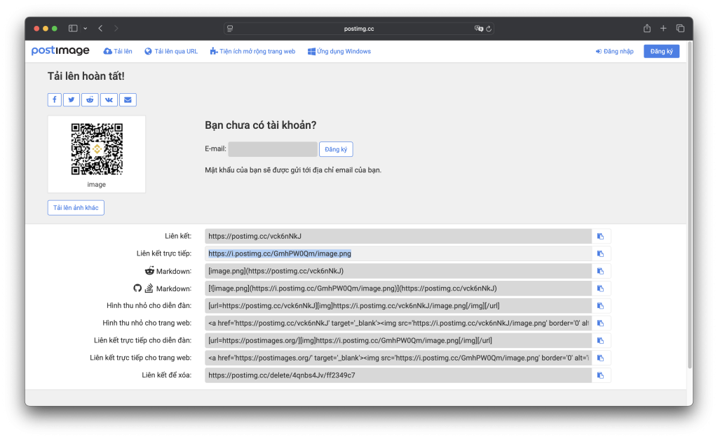
Task: Copy the 'Liên kết để xóa' delete link
Action: (x=601, y=375)
